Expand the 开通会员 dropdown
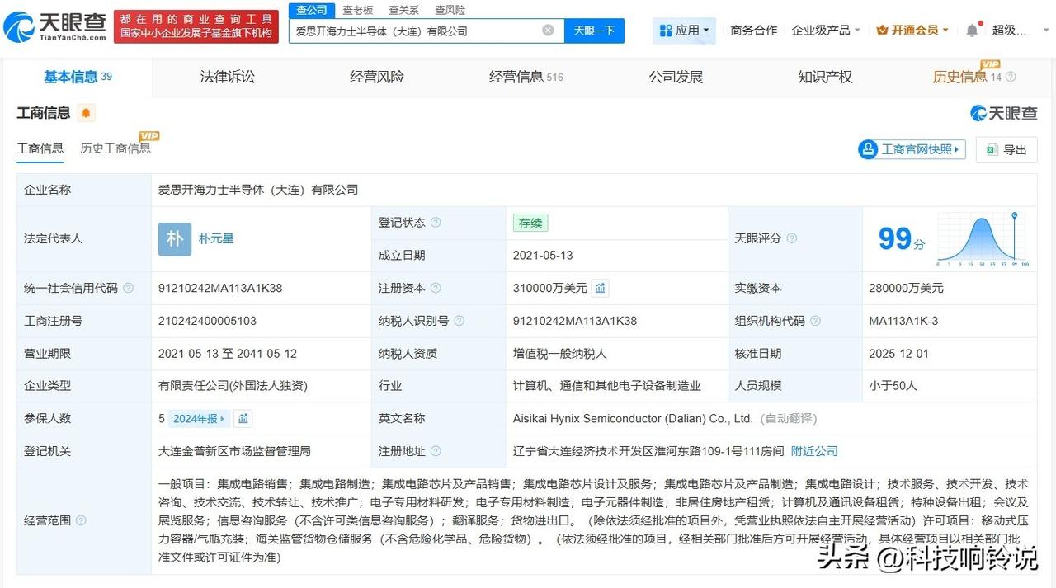The height and width of the screenshot is (588, 1056). 912,31
